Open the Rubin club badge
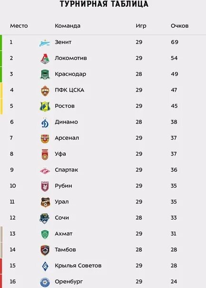The width and height of the screenshot is (206, 288). [45, 186]
